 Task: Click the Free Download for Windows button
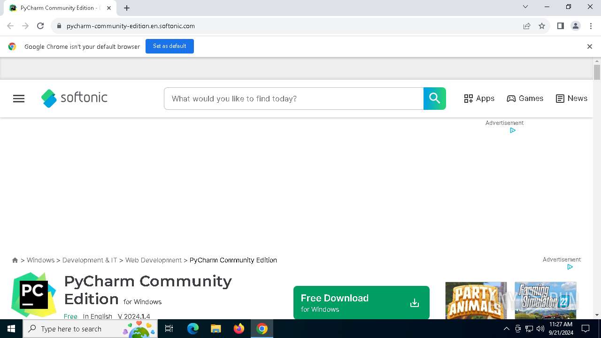coord(362,303)
